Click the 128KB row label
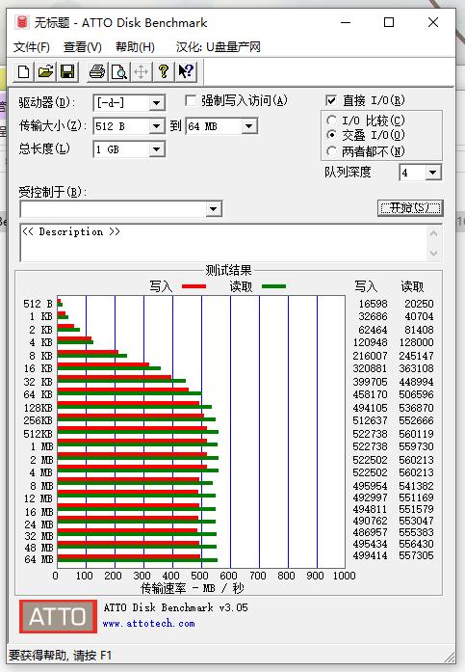Image resolution: width=465 pixels, height=672 pixels. 38,408
